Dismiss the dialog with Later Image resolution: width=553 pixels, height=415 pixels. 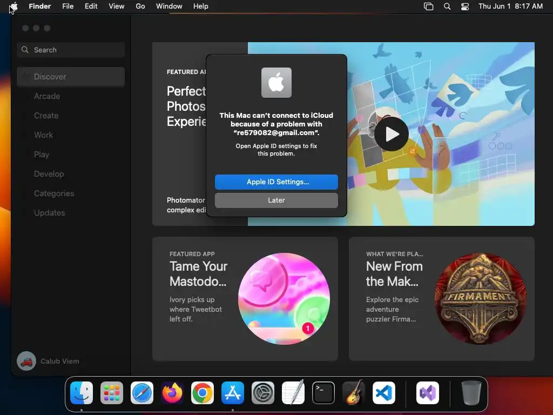(276, 200)
